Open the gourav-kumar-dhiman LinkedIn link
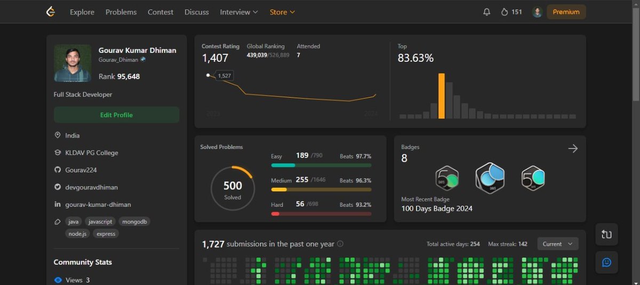This screenshot has width=640, height=285. [98, 205]
